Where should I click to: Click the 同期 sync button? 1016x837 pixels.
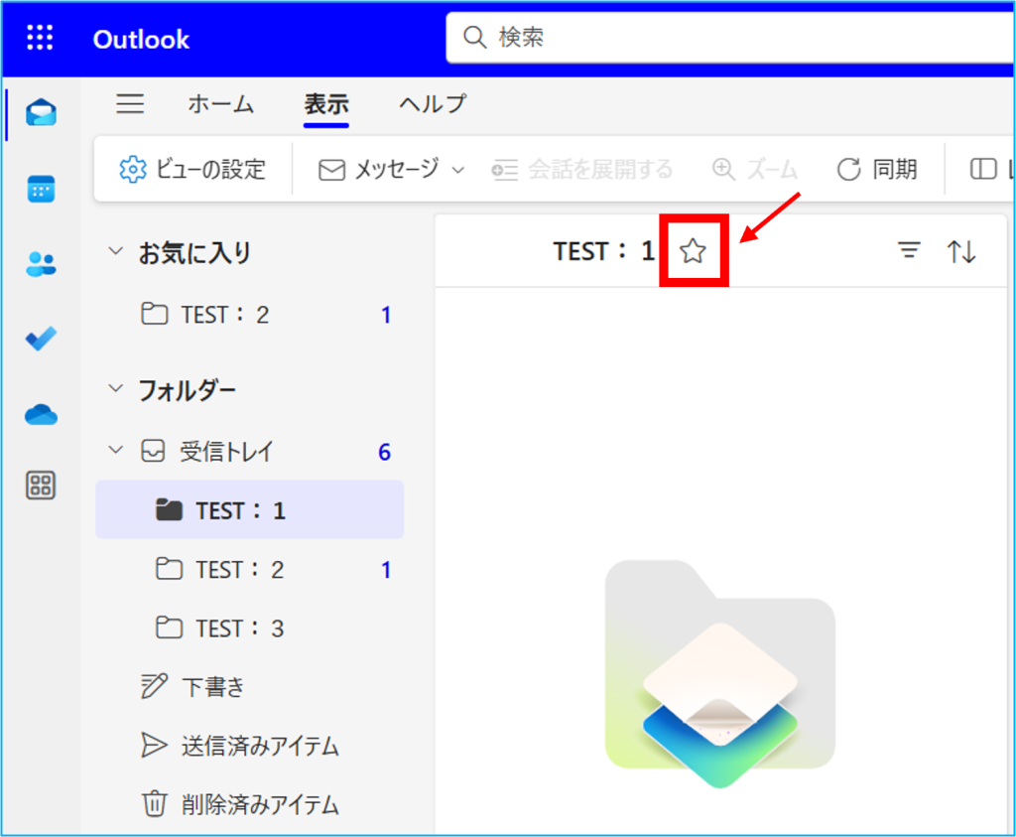coord(877,170)
